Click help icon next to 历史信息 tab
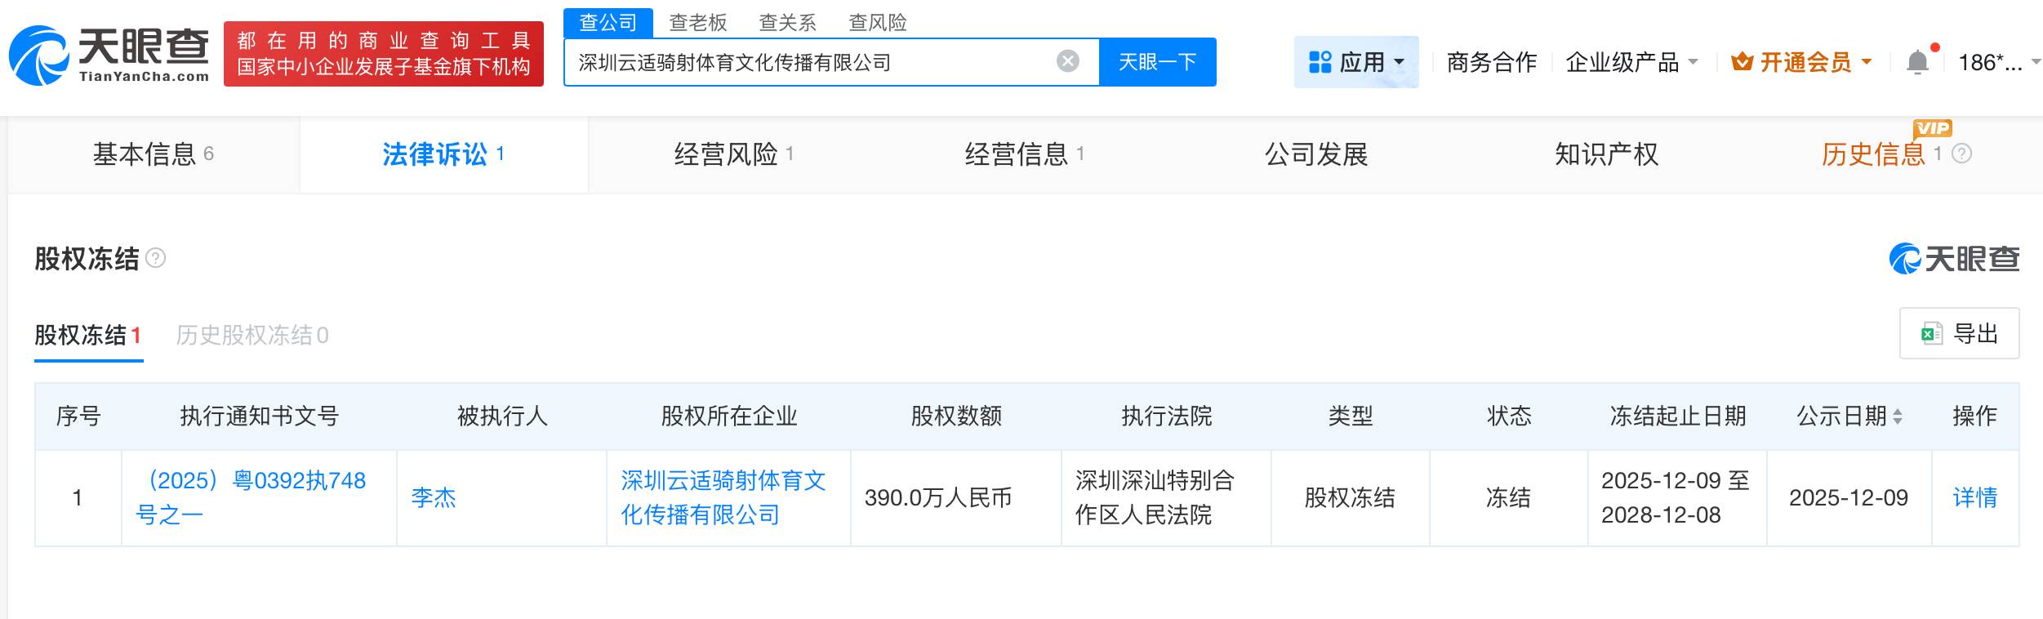This screenshot has height=619, width=2043. pos(1961,154)
